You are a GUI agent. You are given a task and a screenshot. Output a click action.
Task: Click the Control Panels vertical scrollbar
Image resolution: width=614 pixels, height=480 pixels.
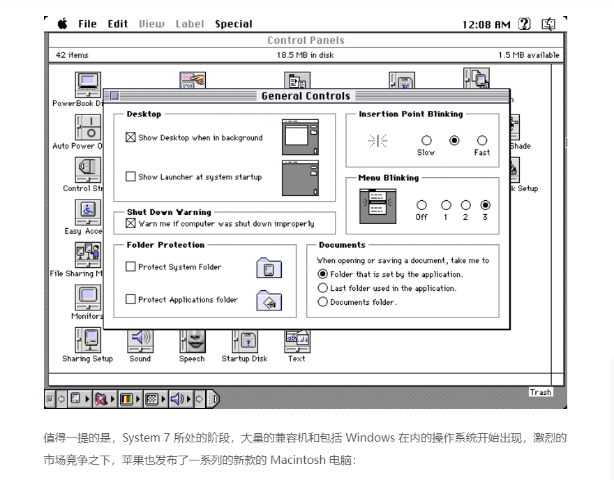[x=557, y=219]
